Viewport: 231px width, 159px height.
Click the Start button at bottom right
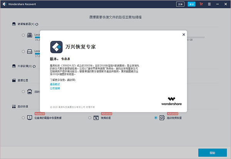pyautogui.click(x=213, y=153)
